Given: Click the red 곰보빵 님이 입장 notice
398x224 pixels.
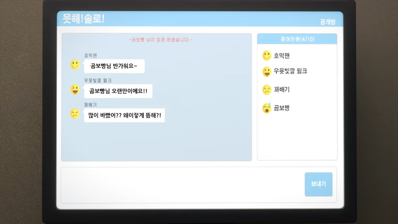Looking at the screenshot, I should click(161, 40).
